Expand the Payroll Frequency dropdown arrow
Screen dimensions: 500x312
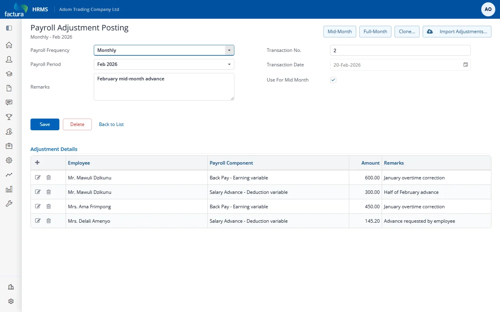coord(229,50)
